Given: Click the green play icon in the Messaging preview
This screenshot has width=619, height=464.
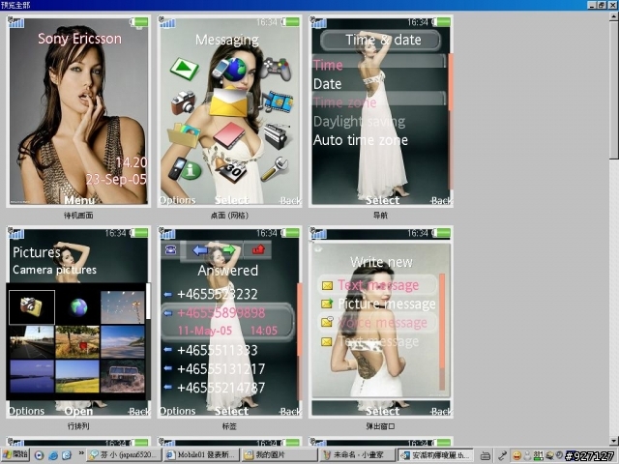Looking at the screenshot, I should pos(185,69).
